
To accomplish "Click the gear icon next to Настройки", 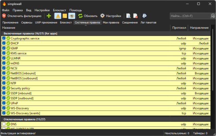I will coord(102,16).
